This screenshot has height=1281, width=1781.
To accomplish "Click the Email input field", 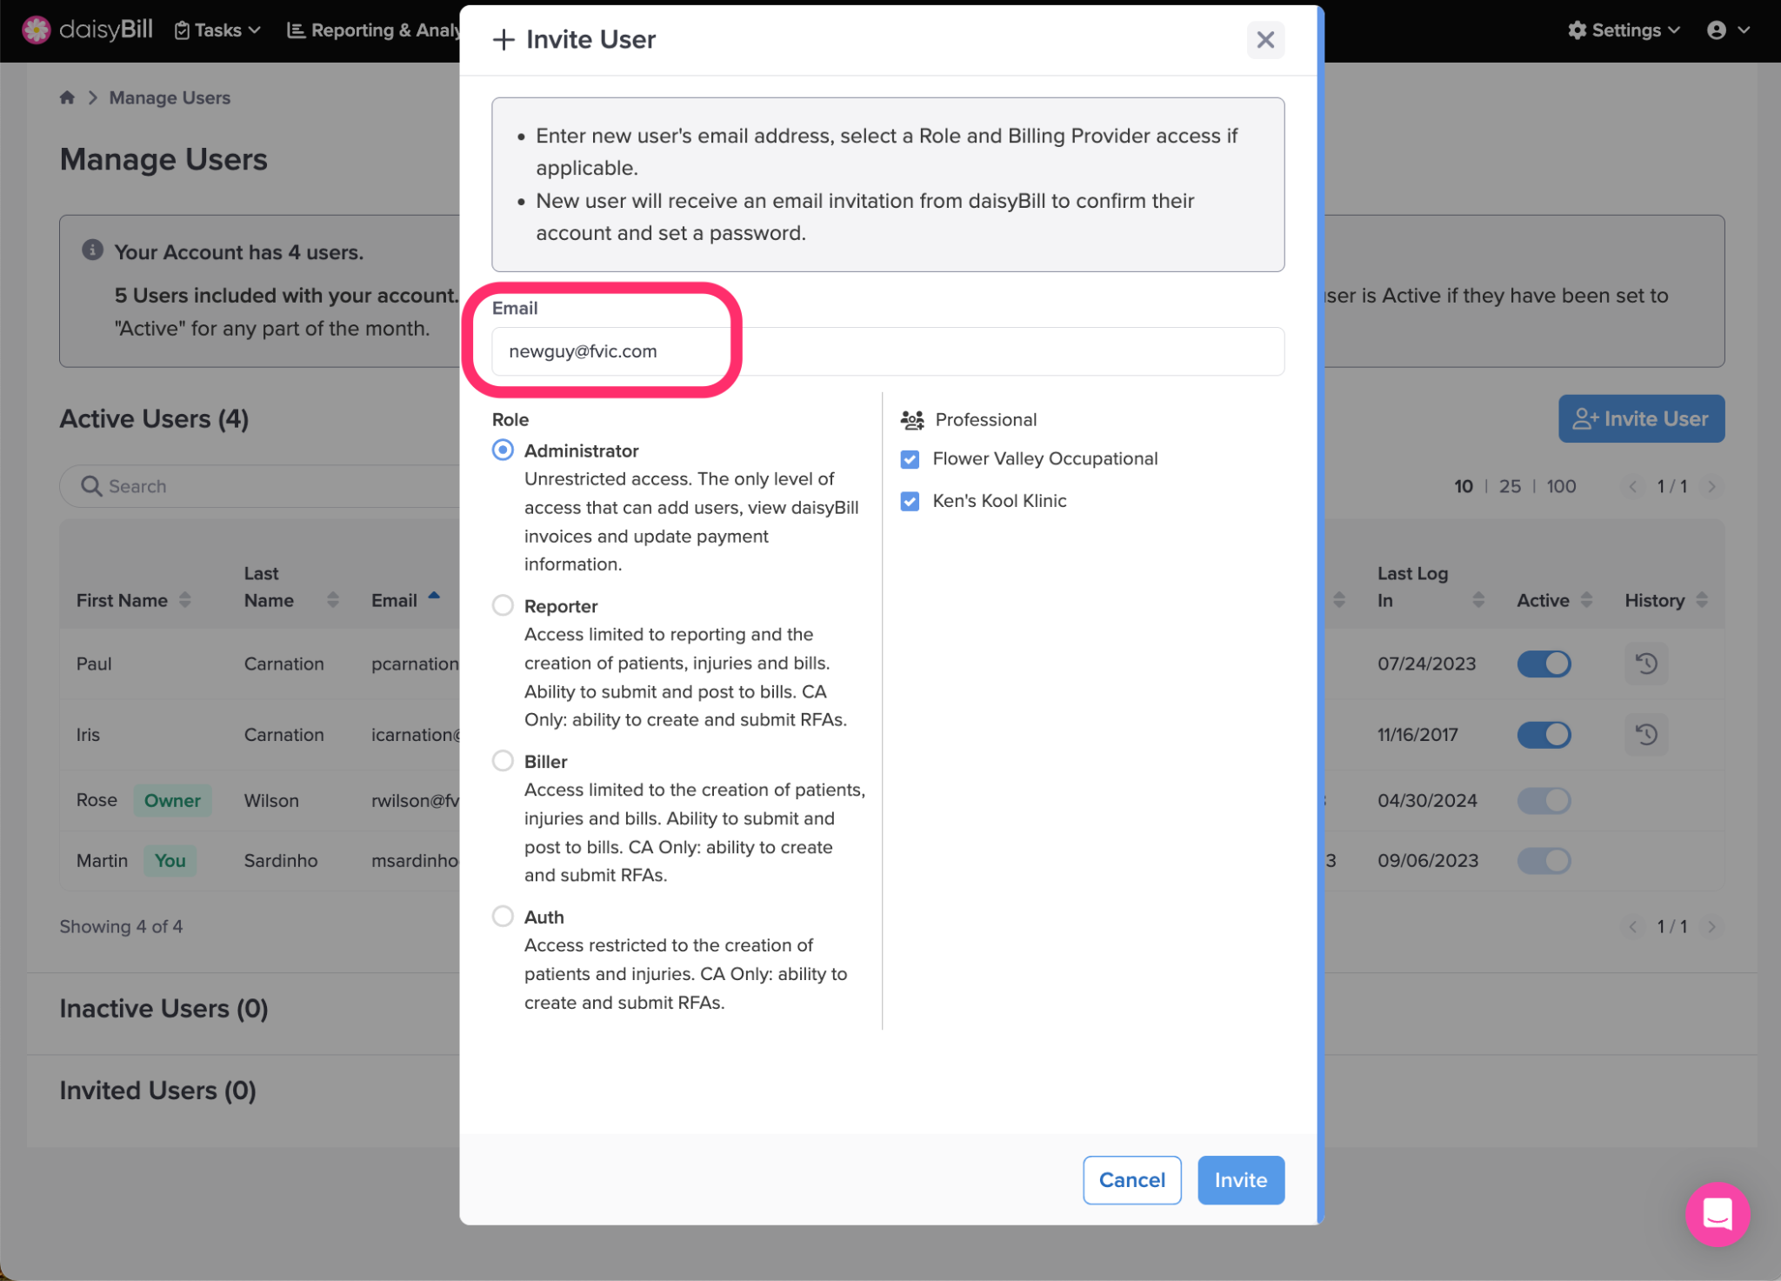I will tap(887, 351).
